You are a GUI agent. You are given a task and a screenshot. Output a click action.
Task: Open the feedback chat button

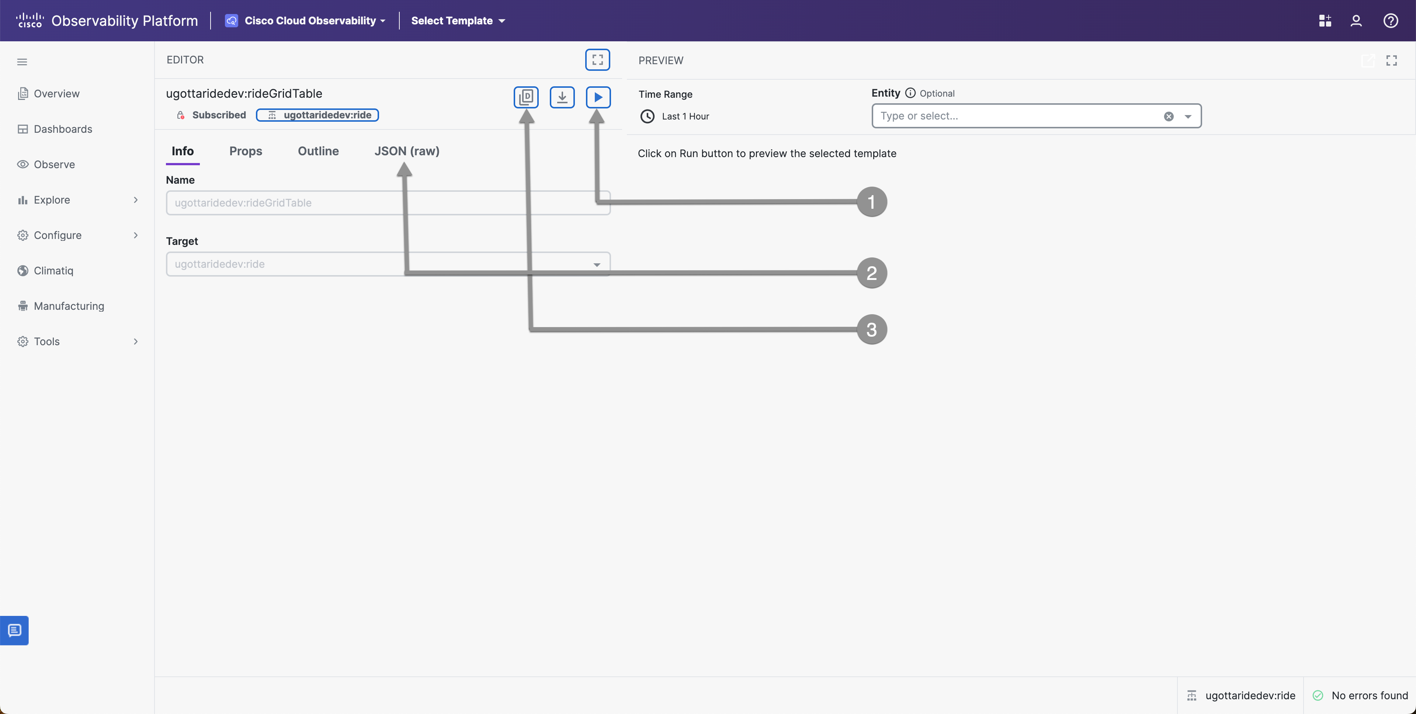[x=14, y=630]
